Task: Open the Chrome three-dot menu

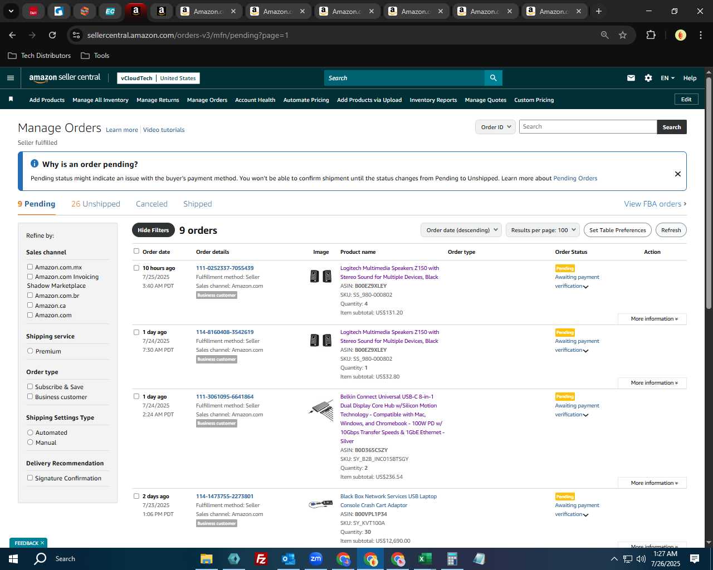Action: point(700,35)
